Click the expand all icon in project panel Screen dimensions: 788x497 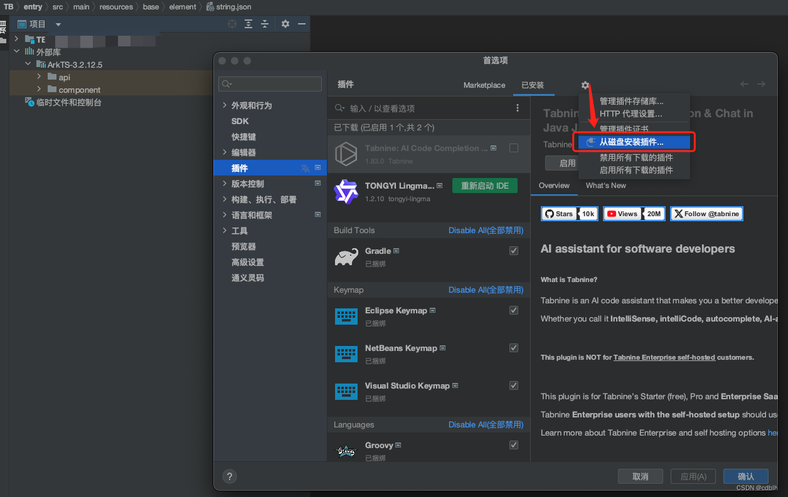(248, 24)
